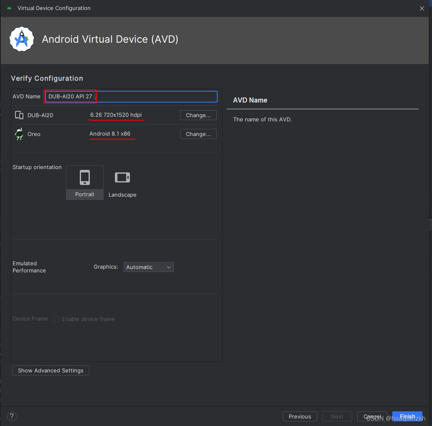Open the help question mark button
The width and height of the screenshot is (432, 426).
(x=12, y=416)
